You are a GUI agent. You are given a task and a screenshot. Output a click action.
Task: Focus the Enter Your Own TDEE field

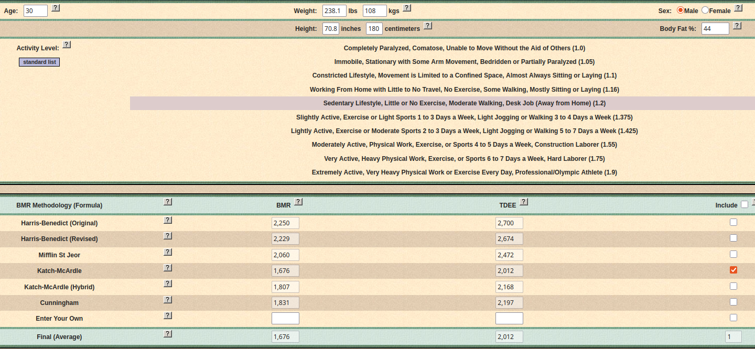point(509,319)
